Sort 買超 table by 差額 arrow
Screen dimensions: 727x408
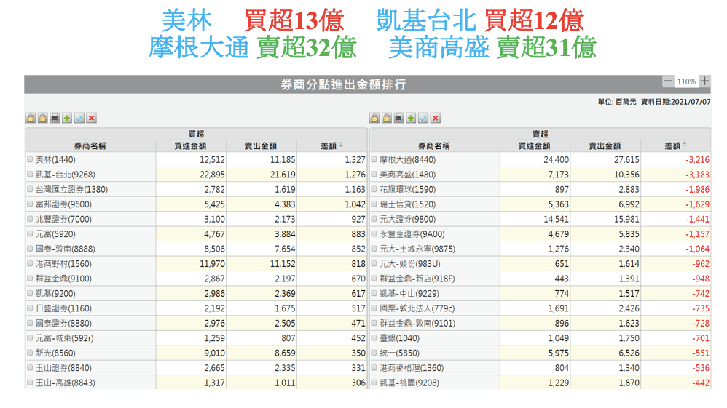pyautogui.click(x=341, y=145)
